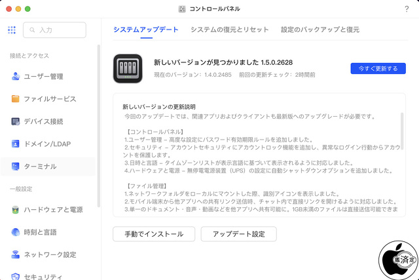419x280 pixels.
Task: Click the 時刻と言語 globe icon
Action: coord(16,232)
